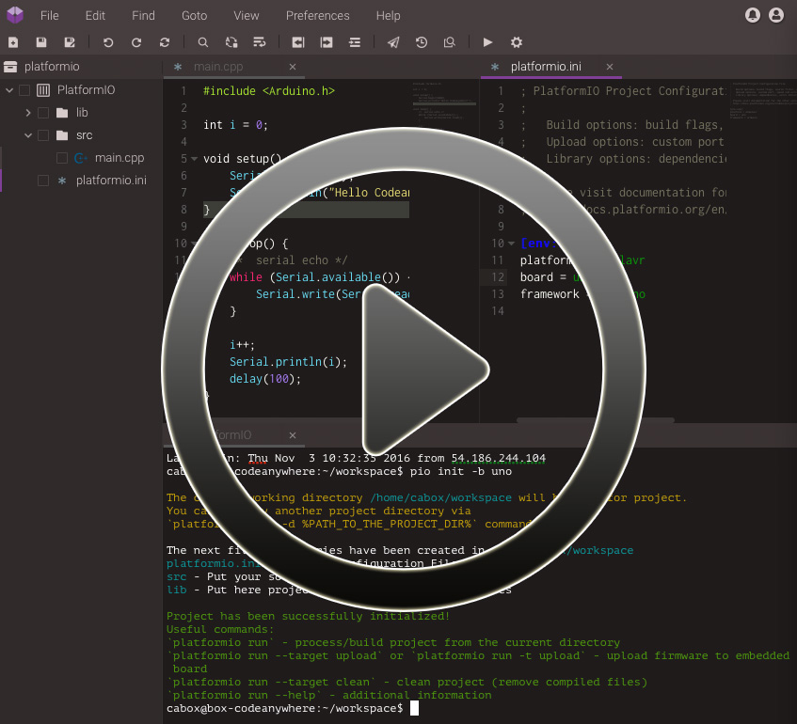Check the PlatformIO root checkbox

(x=24, y=90)
